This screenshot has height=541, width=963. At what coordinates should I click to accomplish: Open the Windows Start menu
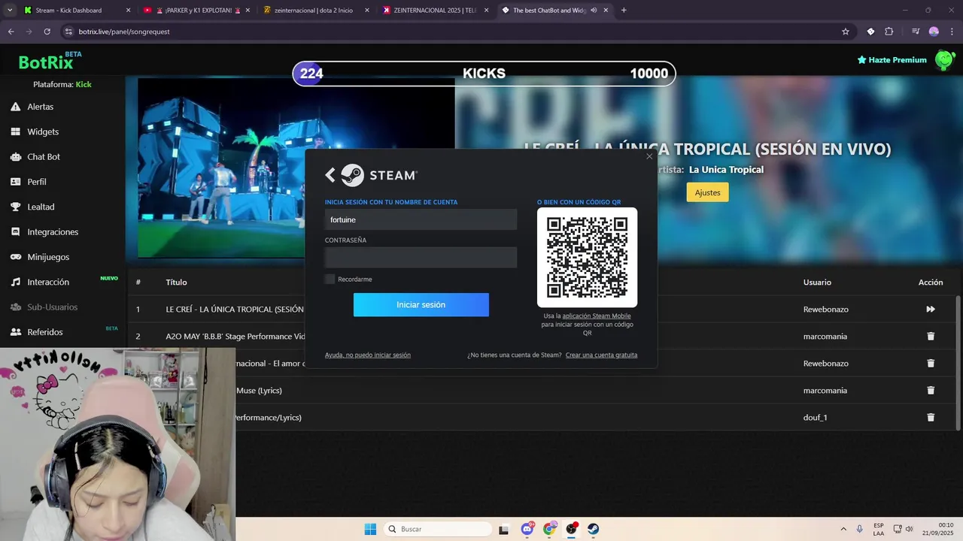click(x=370, y=529)
